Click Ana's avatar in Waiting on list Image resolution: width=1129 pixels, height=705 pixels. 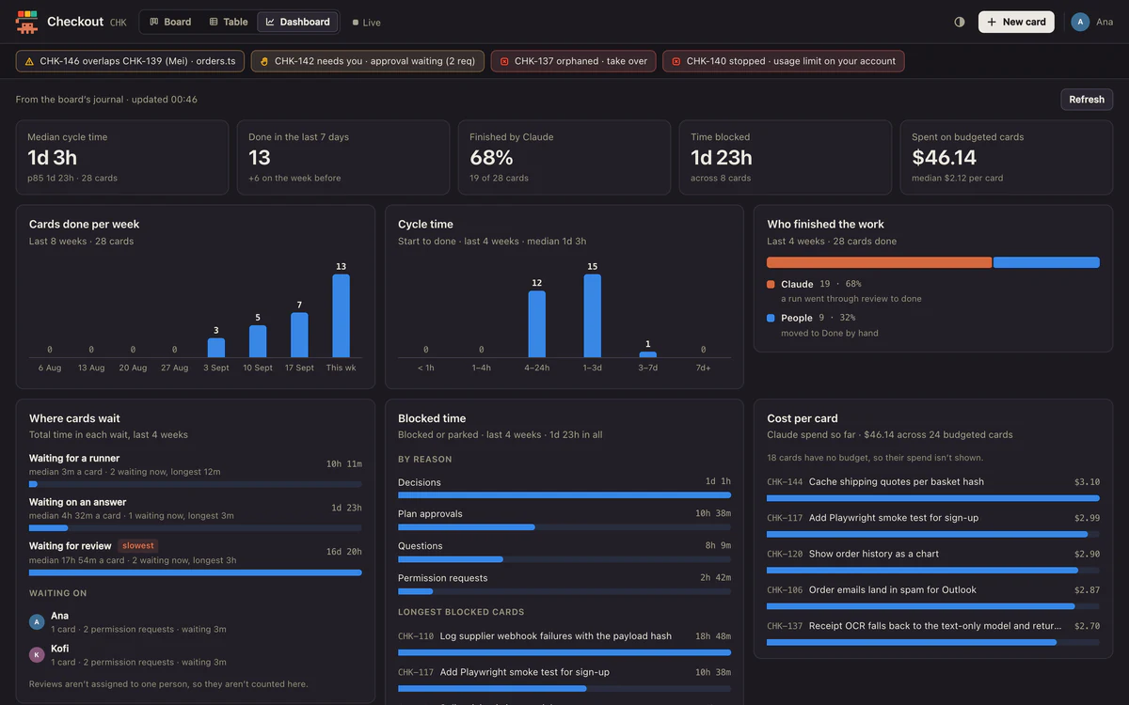[37, 621]
